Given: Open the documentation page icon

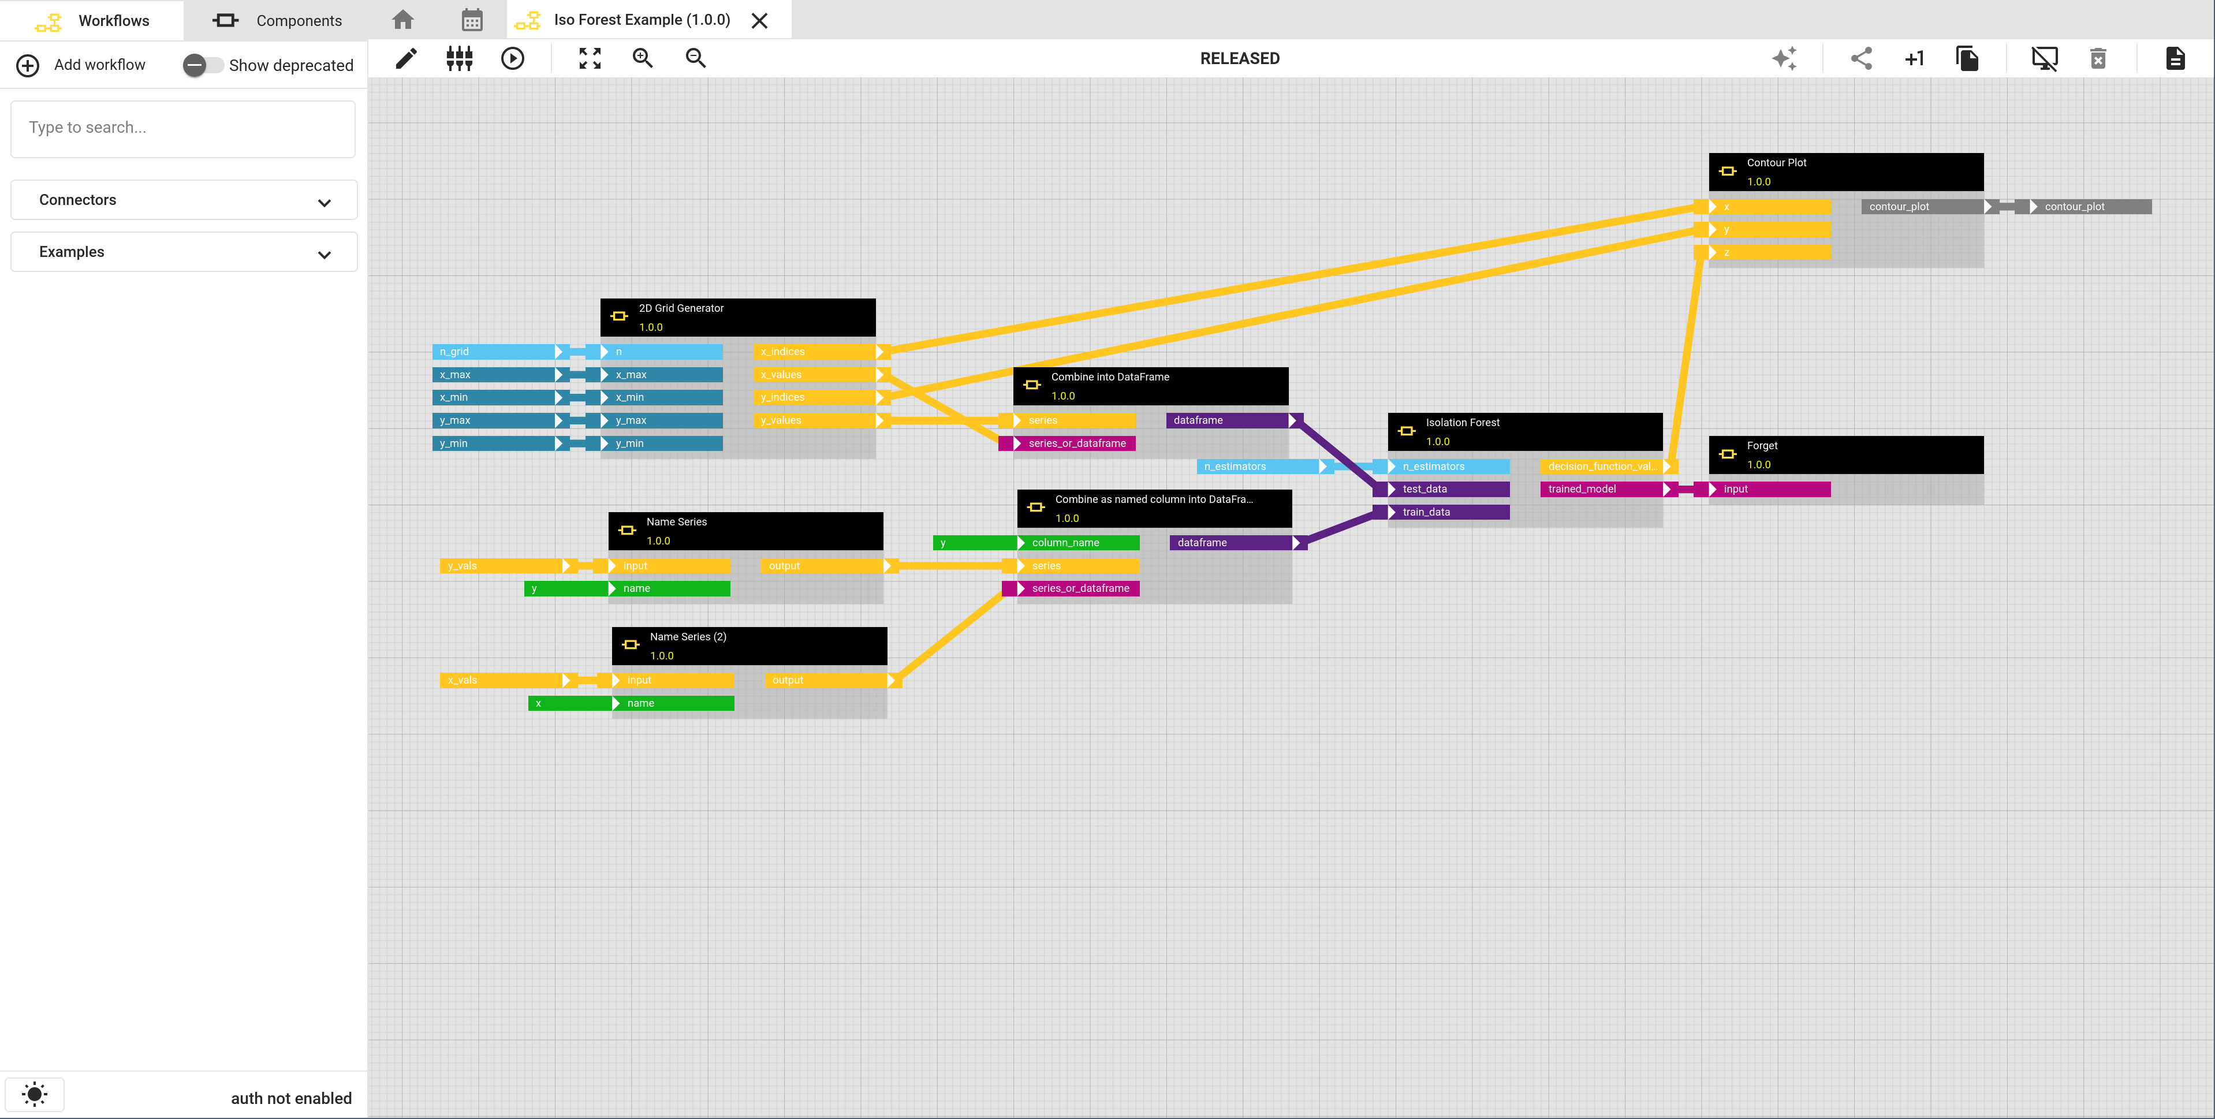Looking at the screenshot, I should tap(2176, 58).
